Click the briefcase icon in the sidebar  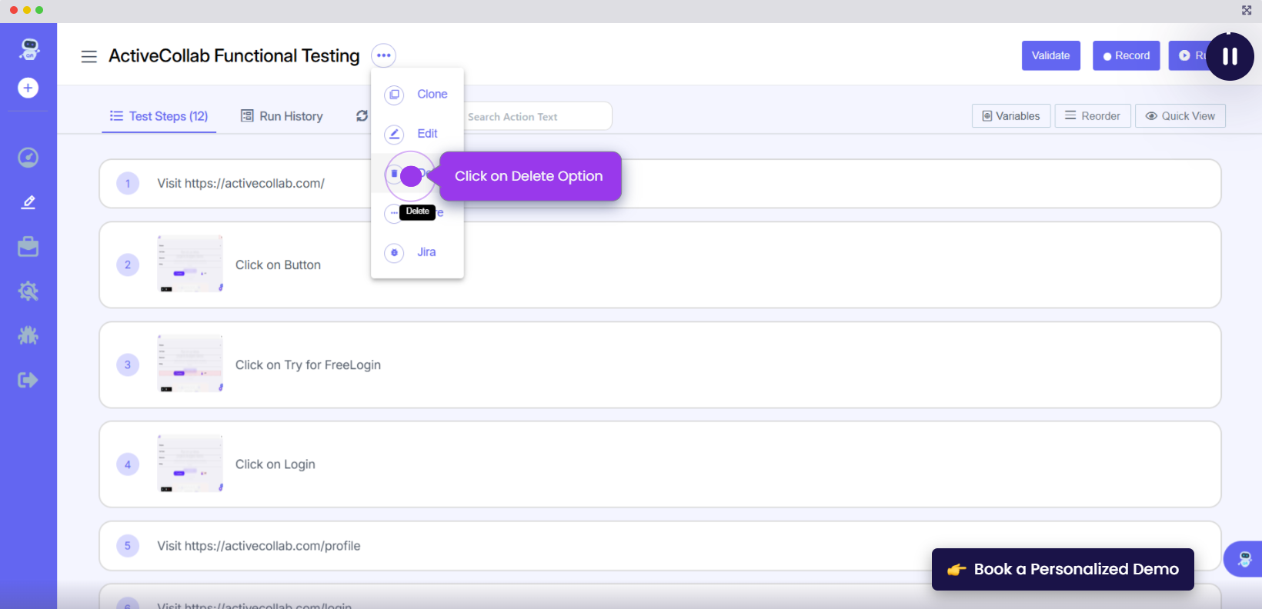pos(28,247)
